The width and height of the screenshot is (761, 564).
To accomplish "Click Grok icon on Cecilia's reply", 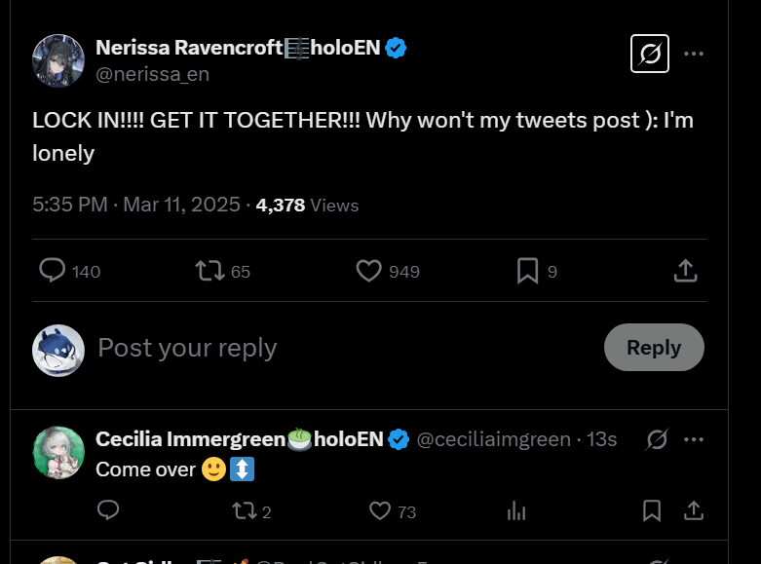I will tap(658, 439).
